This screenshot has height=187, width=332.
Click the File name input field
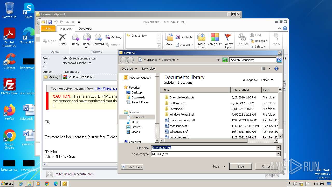[x=214, y=148]
